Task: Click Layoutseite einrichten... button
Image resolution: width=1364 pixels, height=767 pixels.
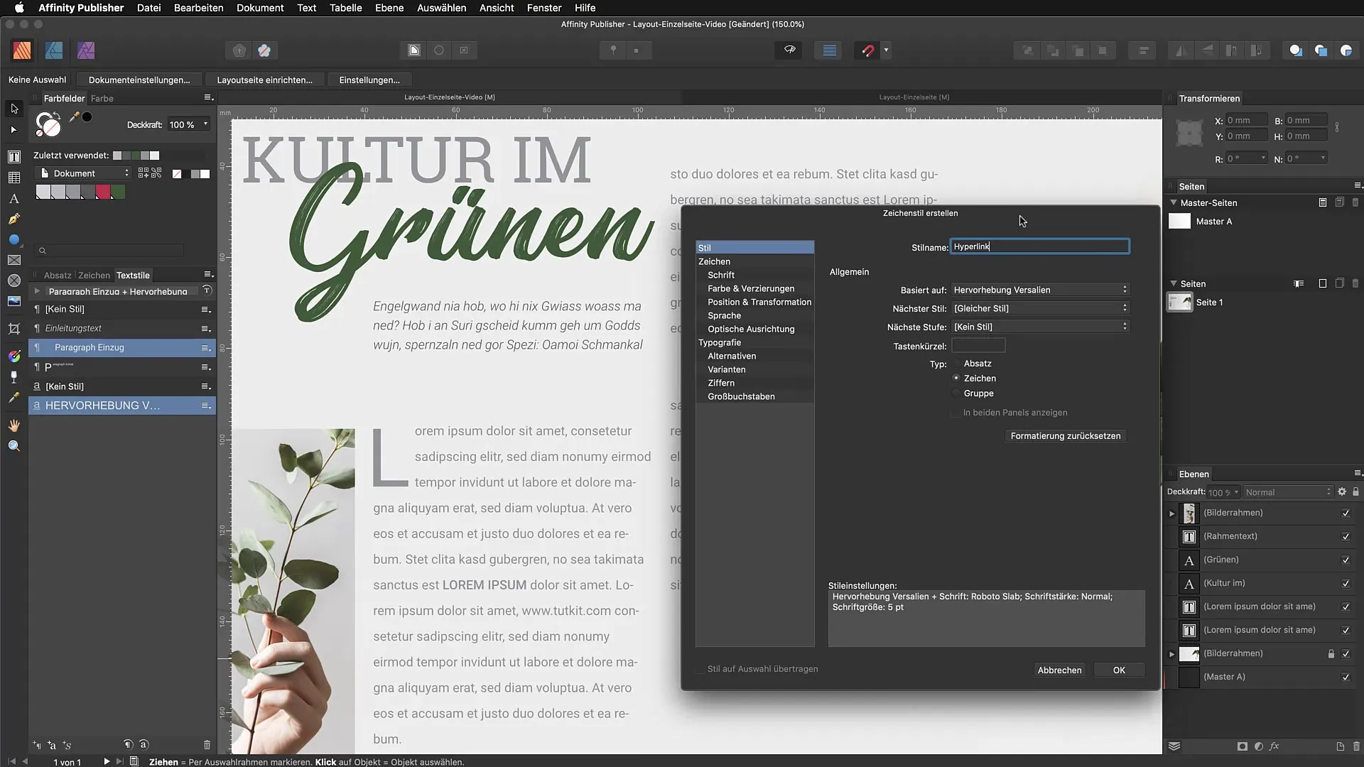Action: pos(264,80)
